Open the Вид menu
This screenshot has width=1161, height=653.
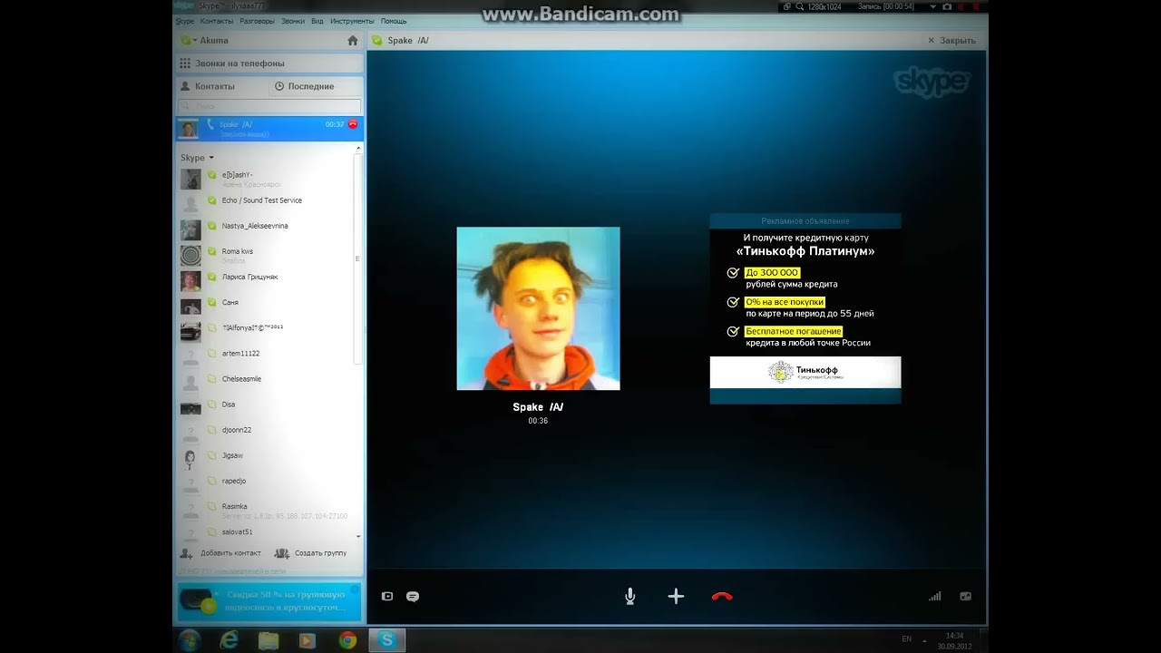point(317,21)
